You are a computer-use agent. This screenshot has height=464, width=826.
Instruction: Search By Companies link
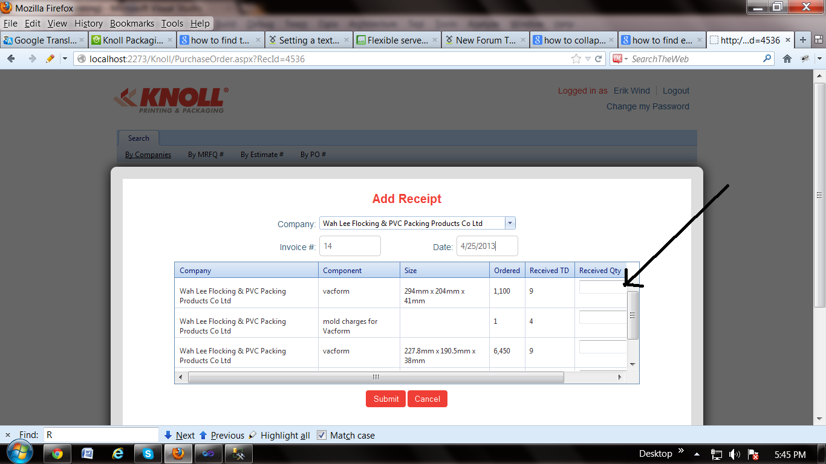[148, 155]
